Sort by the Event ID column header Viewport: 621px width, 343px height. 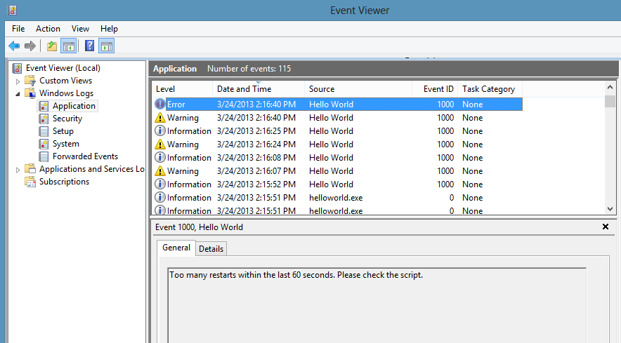[x=435, y=89]
